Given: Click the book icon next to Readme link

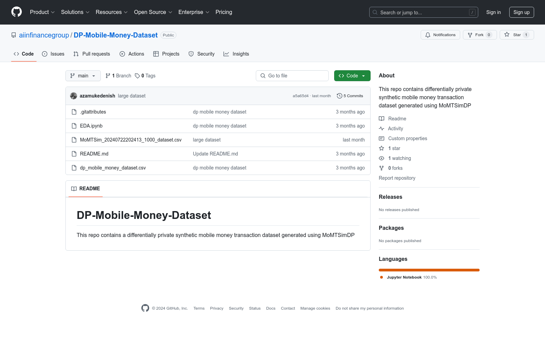Looking at the screenshot, I should [x=381, y=119].
